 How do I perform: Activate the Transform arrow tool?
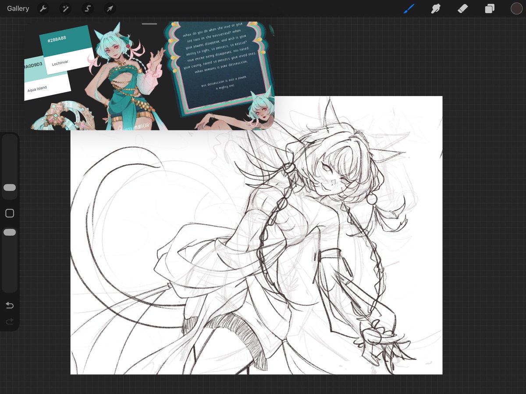point(110,8)
